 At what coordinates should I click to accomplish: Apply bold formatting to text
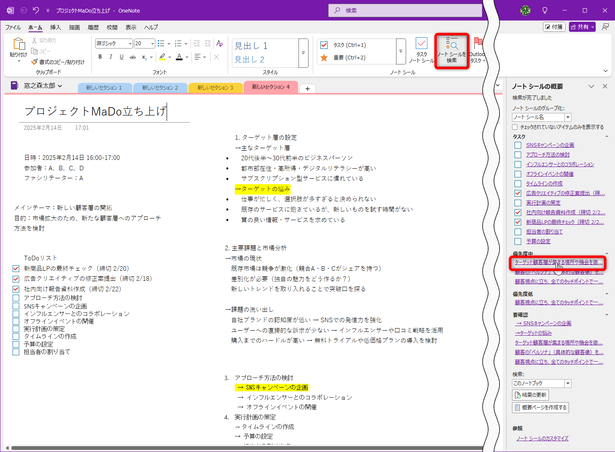[100, 57]
